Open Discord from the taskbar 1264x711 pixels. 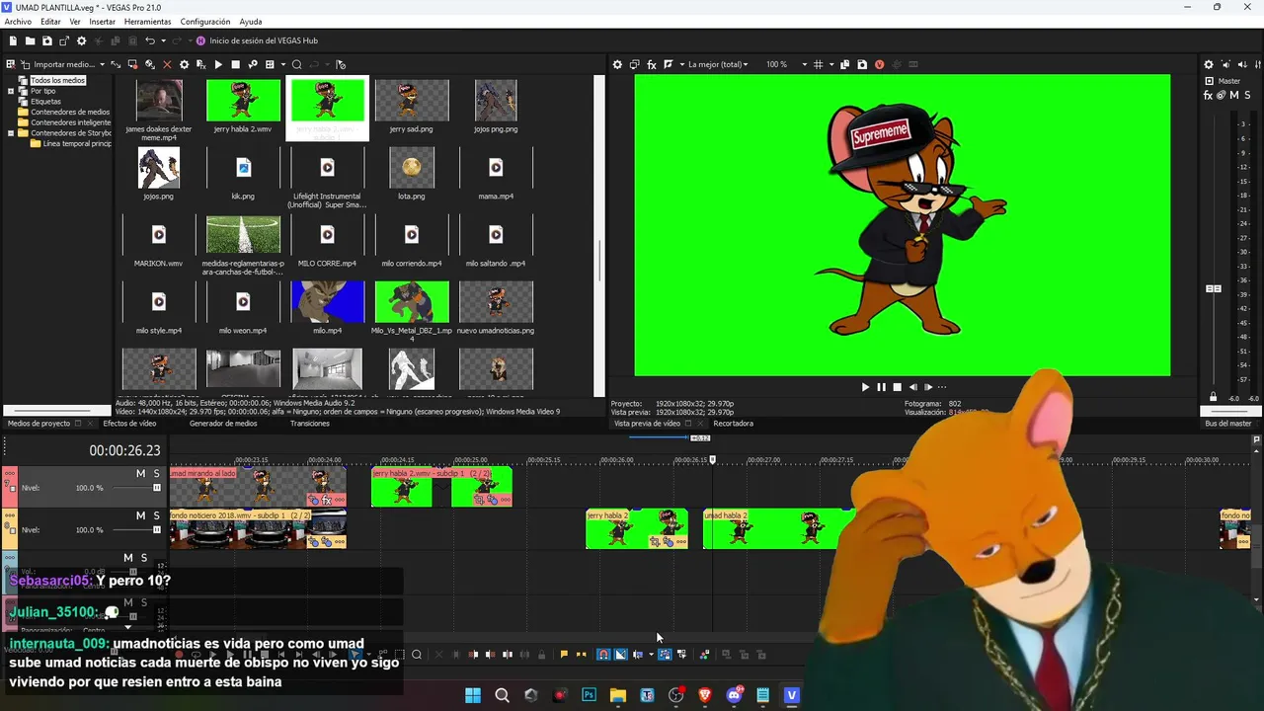[734, 695]
